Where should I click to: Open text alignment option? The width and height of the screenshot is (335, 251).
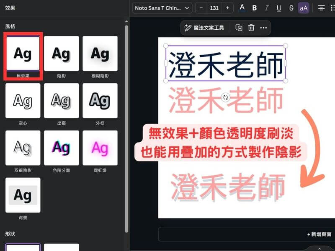[x=321, y=8]
